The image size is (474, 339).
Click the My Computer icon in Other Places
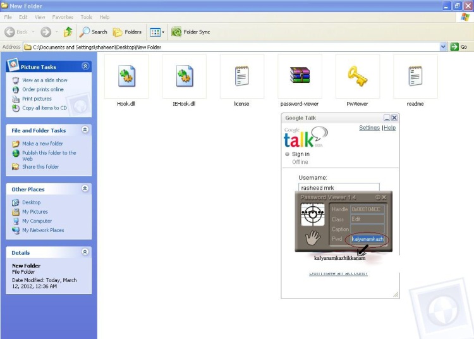[16, 221]
